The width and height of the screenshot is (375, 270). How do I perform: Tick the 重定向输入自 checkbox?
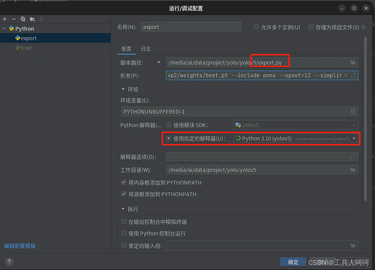click(124, 245)
